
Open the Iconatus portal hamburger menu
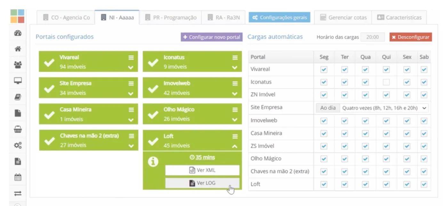[235, 58]
